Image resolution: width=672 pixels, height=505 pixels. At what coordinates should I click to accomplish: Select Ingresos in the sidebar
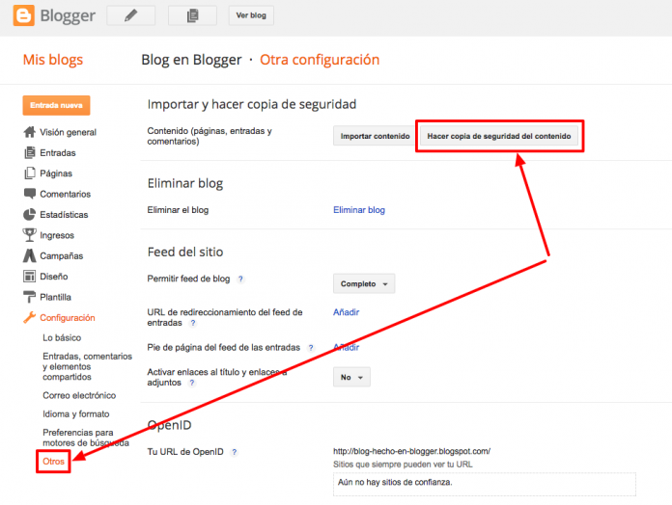point(57,235)
